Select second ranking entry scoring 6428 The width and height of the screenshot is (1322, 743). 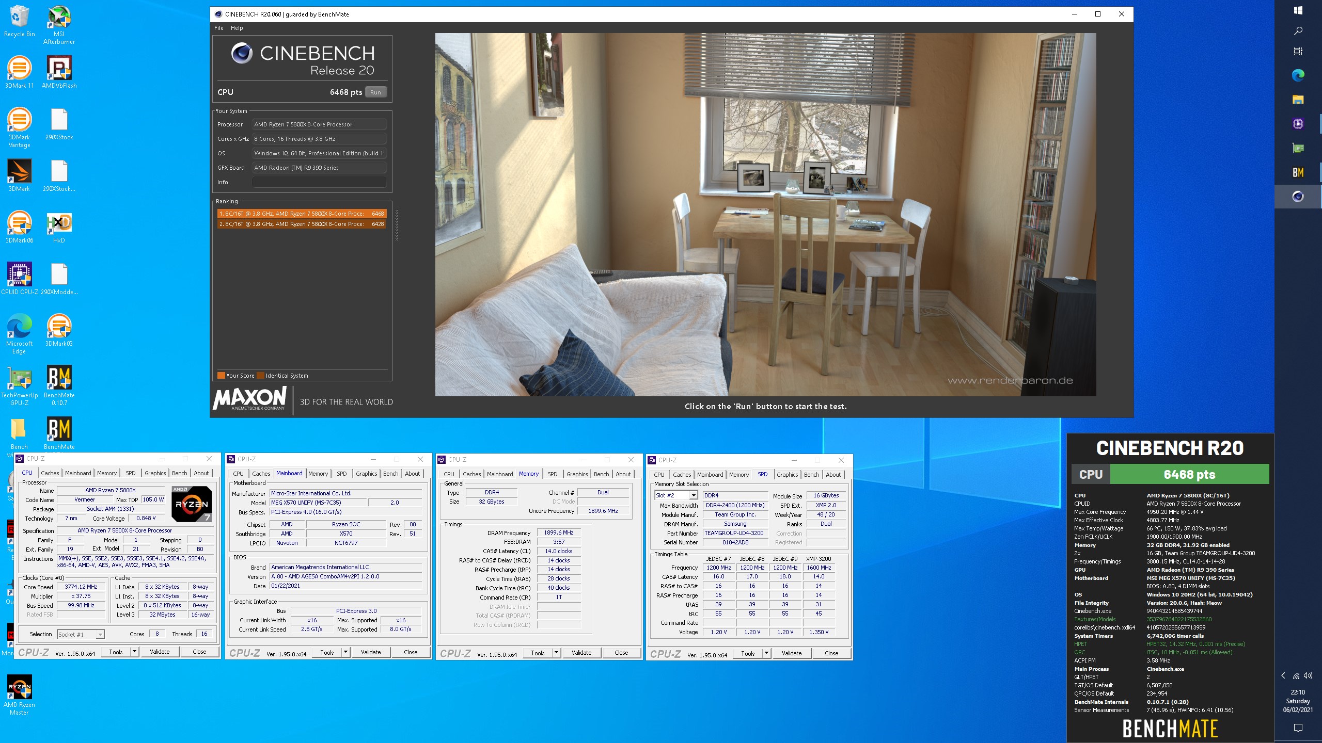pyautogui.click(x=302, y=224)
